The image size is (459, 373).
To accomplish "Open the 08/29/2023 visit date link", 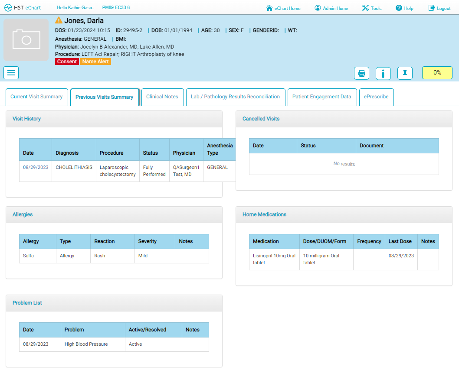I will pyautogui.click(x=36, y=167).
